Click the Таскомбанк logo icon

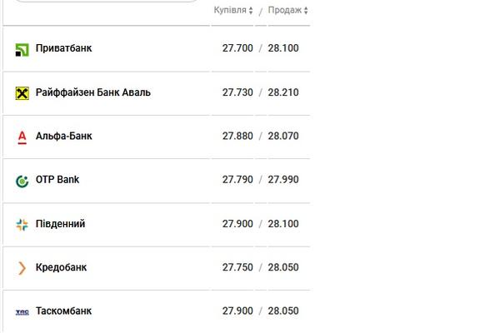[22, 311]
